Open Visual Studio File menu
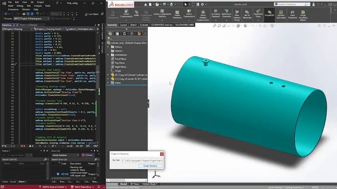The height and width of the screenshot is (189, 337). coord(10,2)
